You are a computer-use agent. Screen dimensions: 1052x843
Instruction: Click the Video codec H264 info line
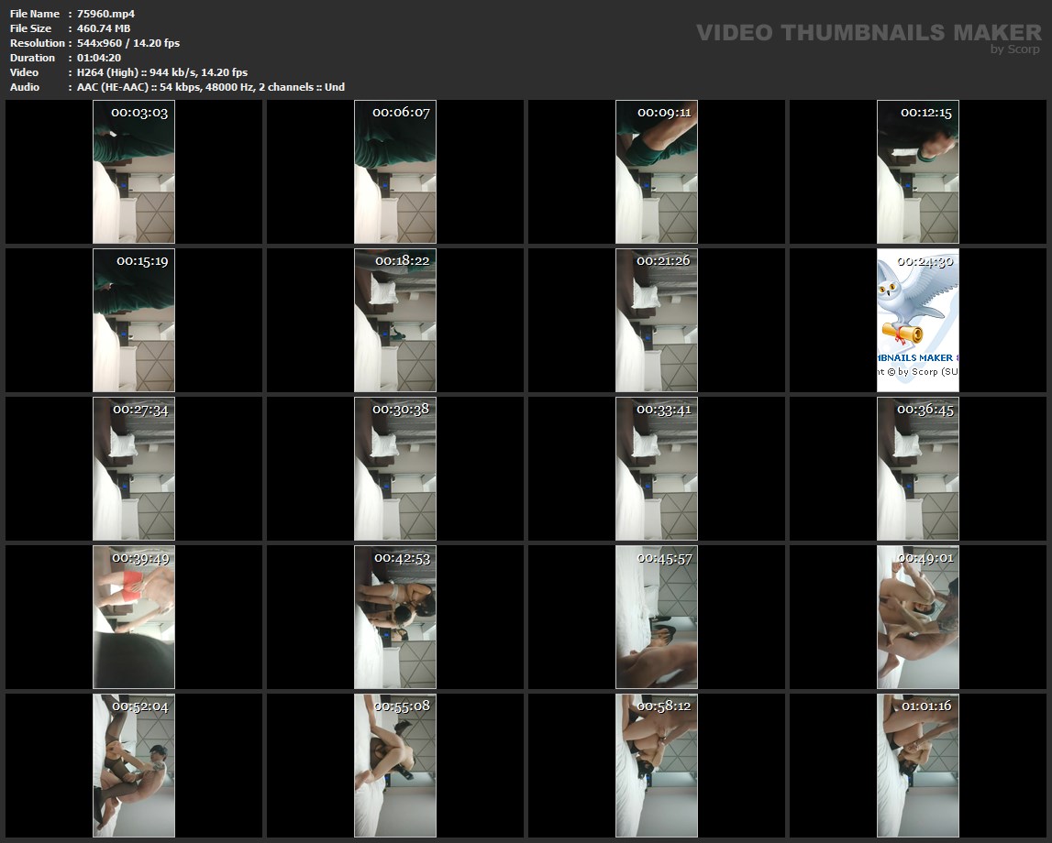[162, 72]
